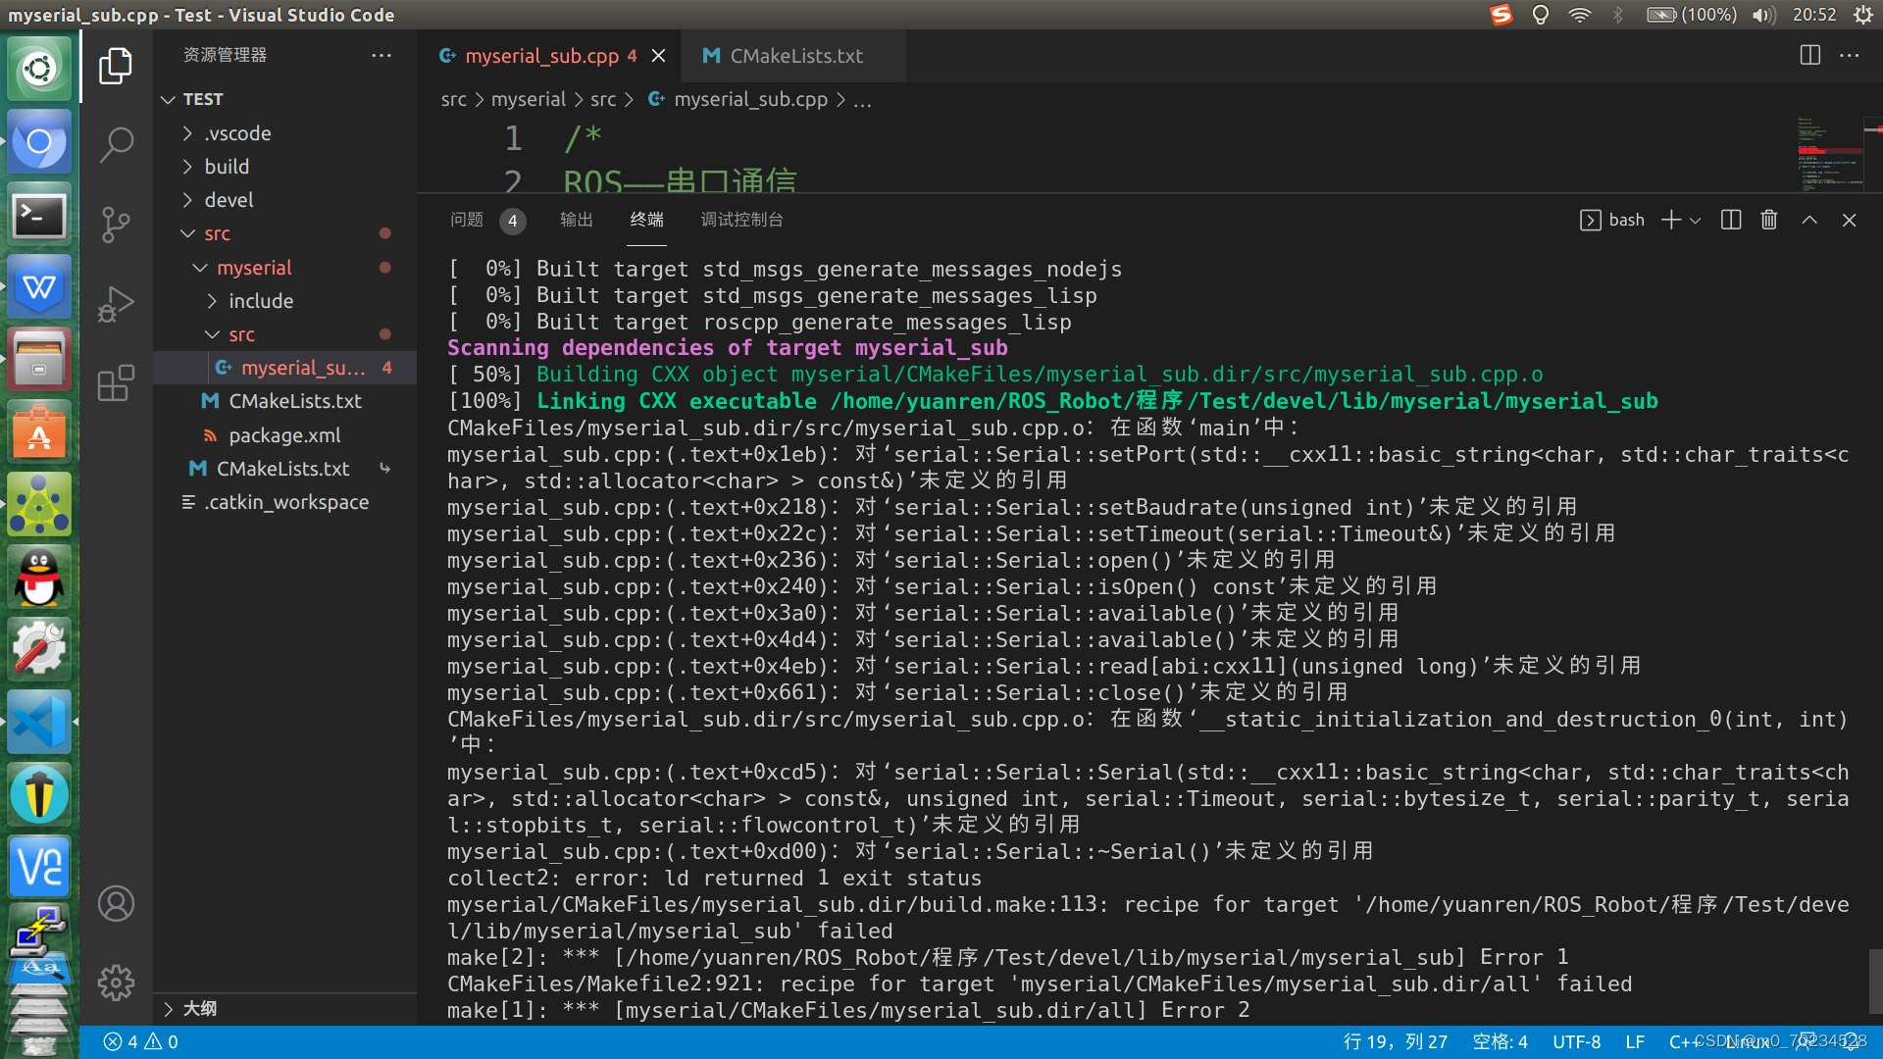This screenshot has height=1059, width=1883.
Task: Maximize the panel size with chevron up
Action: pyautogui.click(x=1809, y=220)
